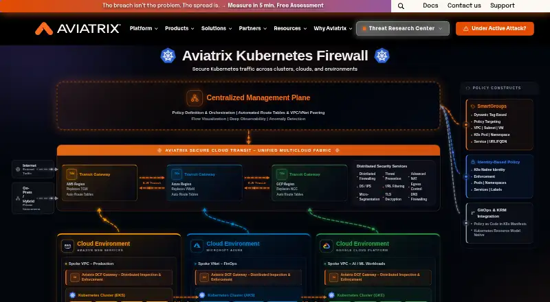Click the Under Active Attack button
This screenshot has width=550, height=302.
tap(495, 29)
